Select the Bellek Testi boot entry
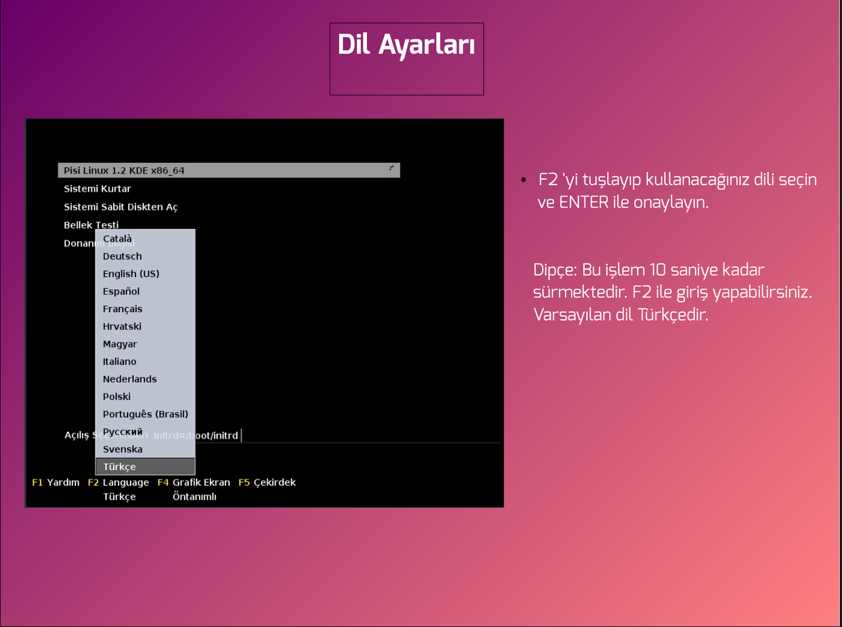This screenshot has width=842, height=627. (x=91, y=224)
